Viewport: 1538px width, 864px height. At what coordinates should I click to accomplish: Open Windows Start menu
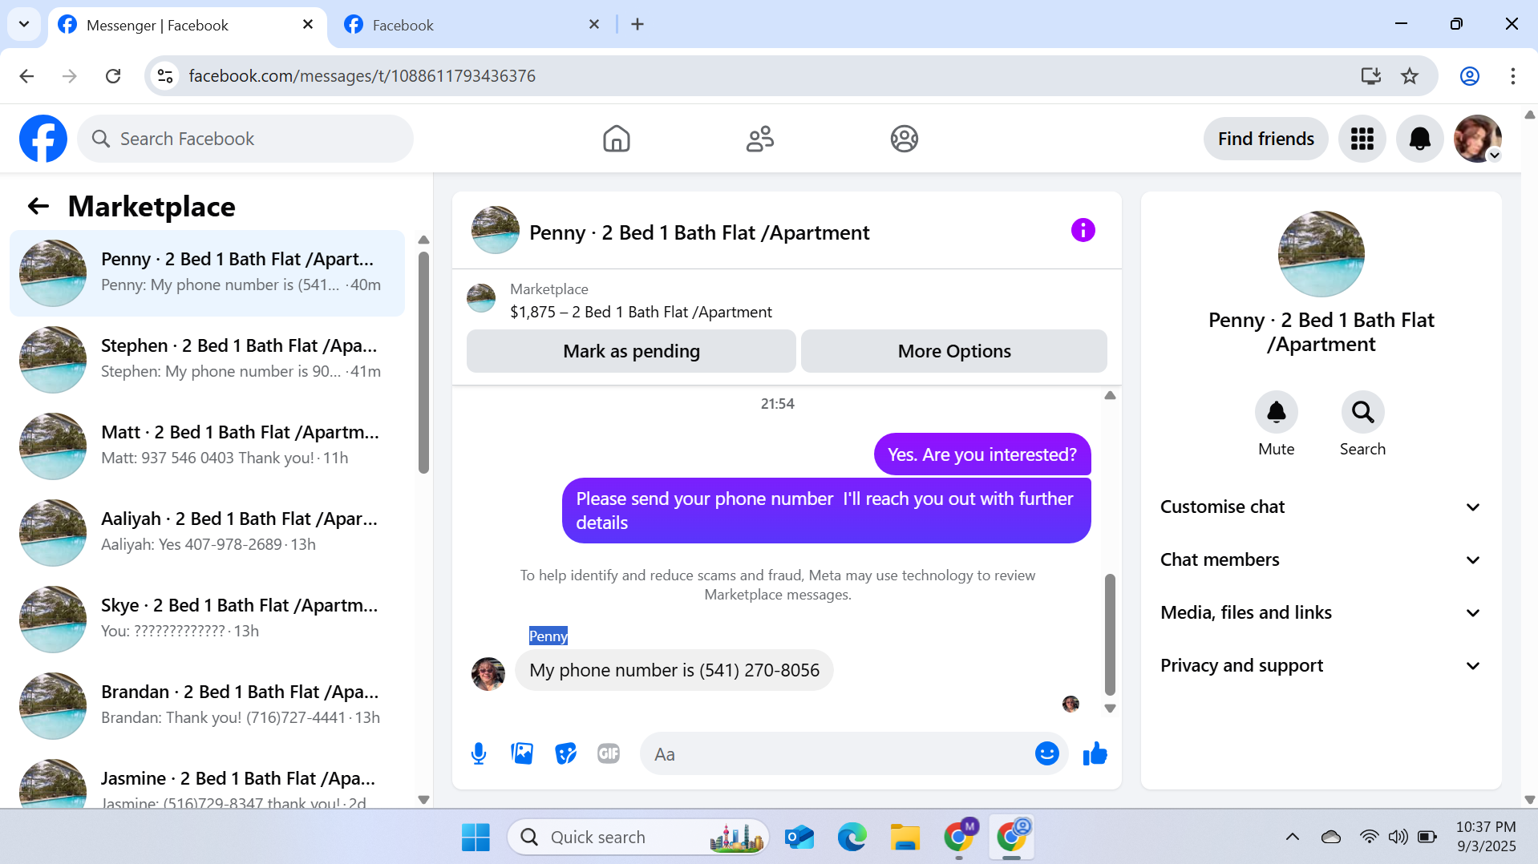pos(476,837)
